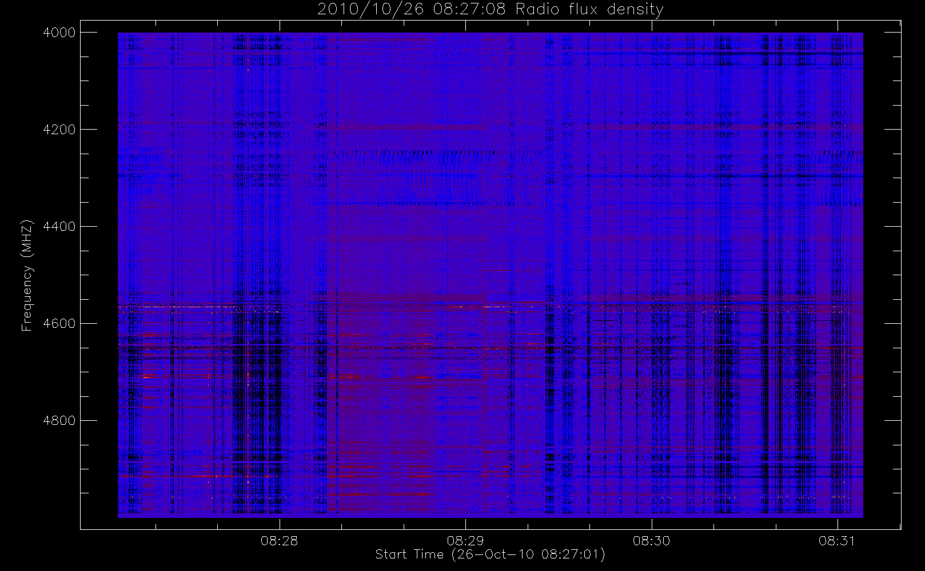Click the 08:30 time axis label
The width and height of the screenshot is (925, 571).
coord(652,541)
